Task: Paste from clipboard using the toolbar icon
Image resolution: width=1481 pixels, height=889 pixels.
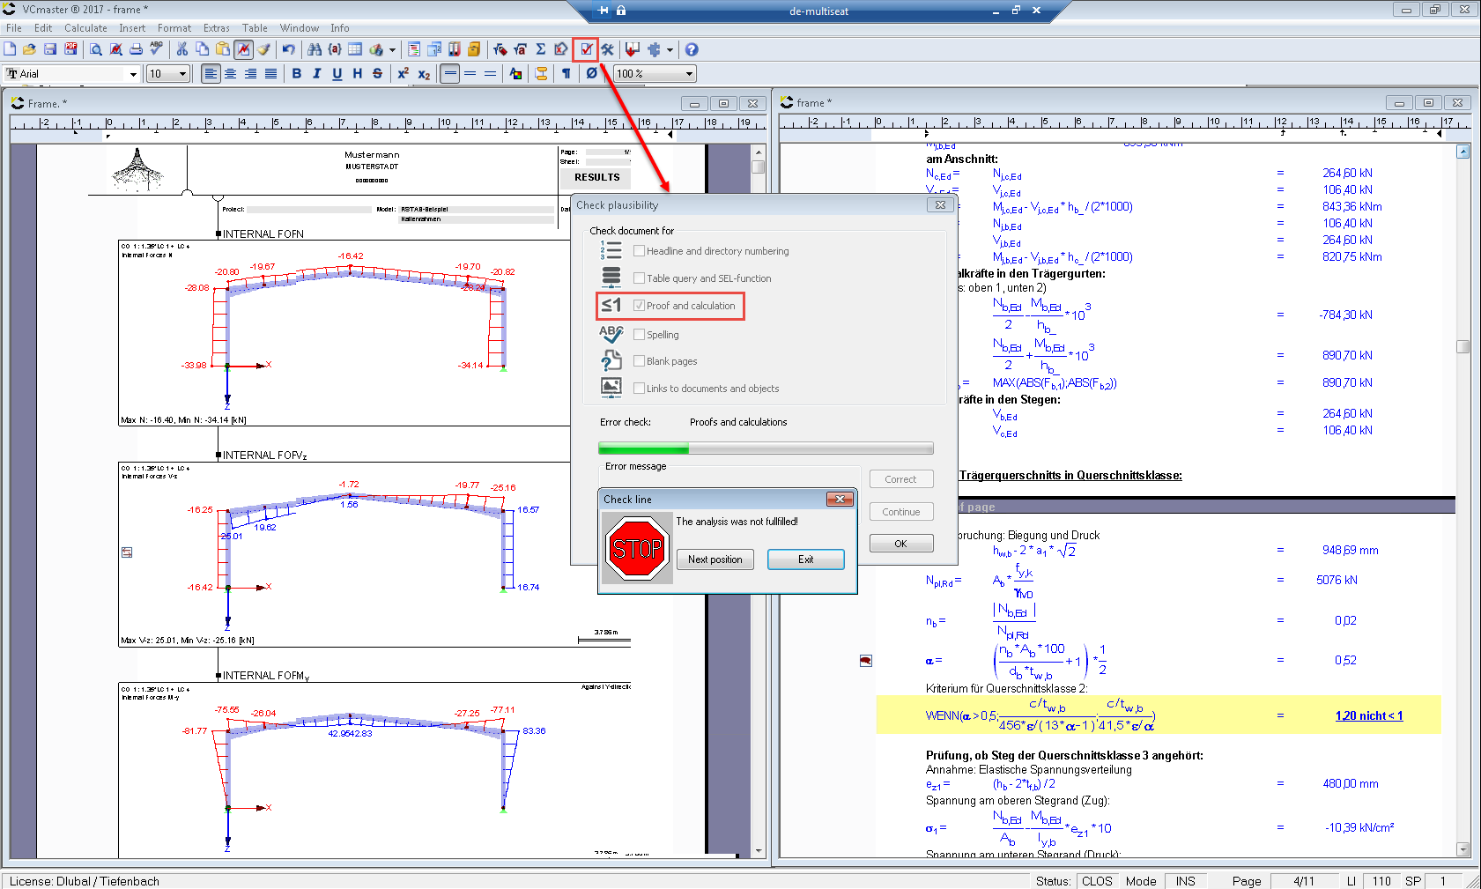Action: click(223, 49)
